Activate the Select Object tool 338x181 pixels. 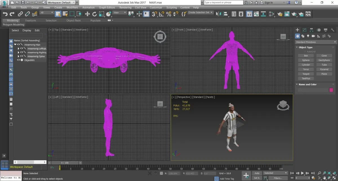[58, 14]
